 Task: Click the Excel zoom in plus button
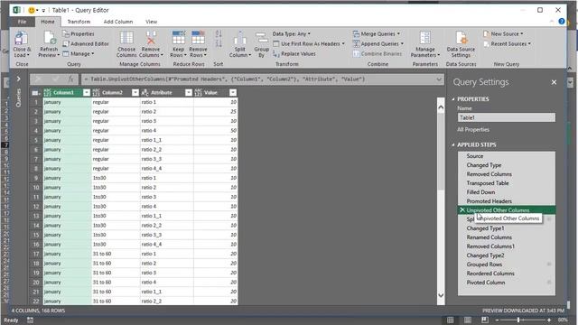point(549,320)
